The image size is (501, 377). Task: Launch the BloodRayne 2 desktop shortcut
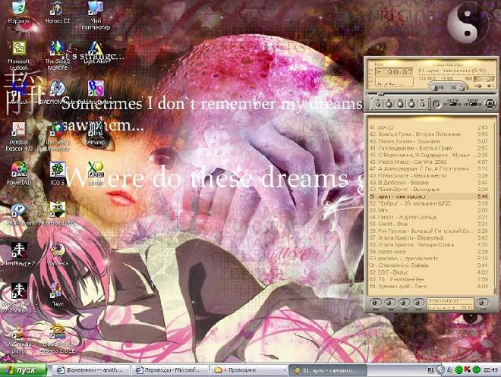pyautogui.click(x=18, y=254)
